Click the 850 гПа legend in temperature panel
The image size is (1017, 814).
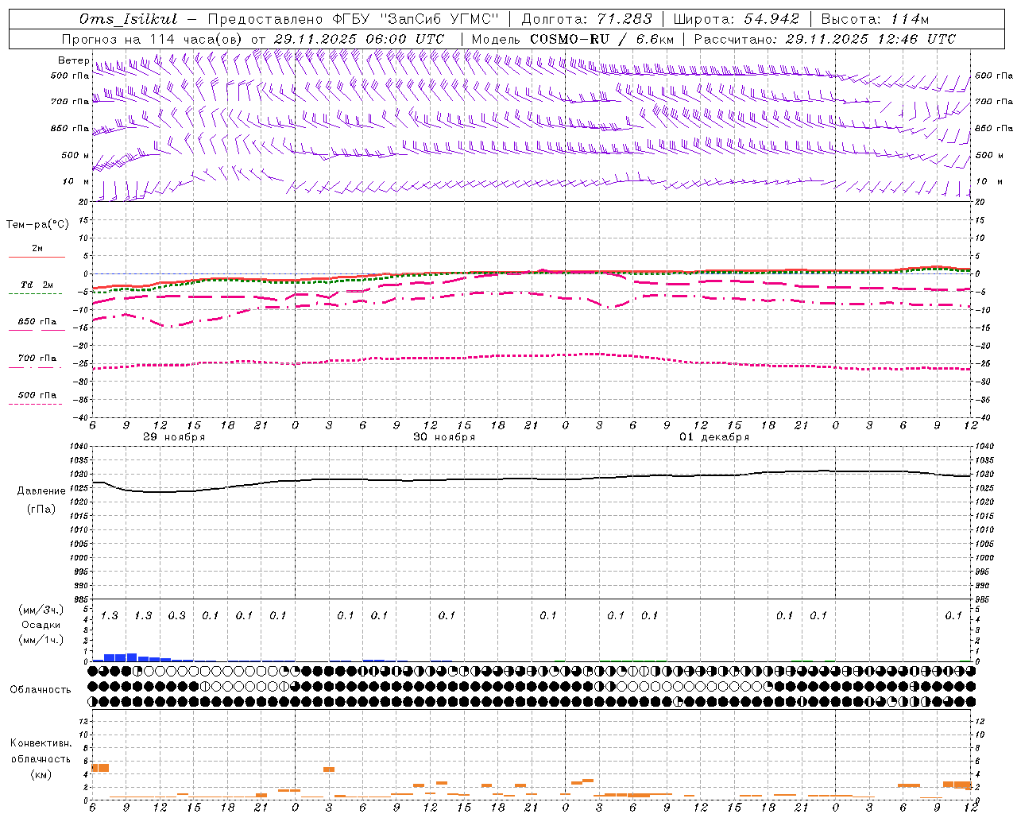click(37, 322)
